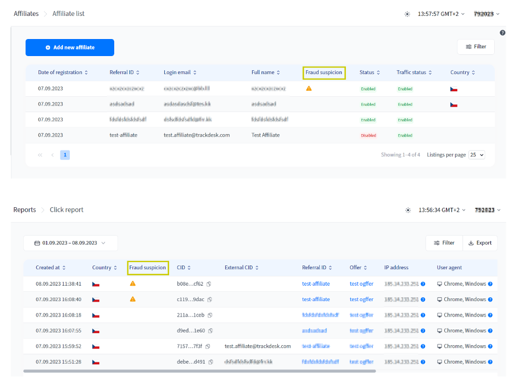Open user agent info icon on 15:51:28 row
The width and height of the screenshot is (514, 377).
click(490, 362)
